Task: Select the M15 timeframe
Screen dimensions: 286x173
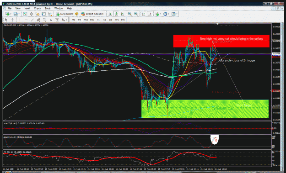Action: coord(86,20)
